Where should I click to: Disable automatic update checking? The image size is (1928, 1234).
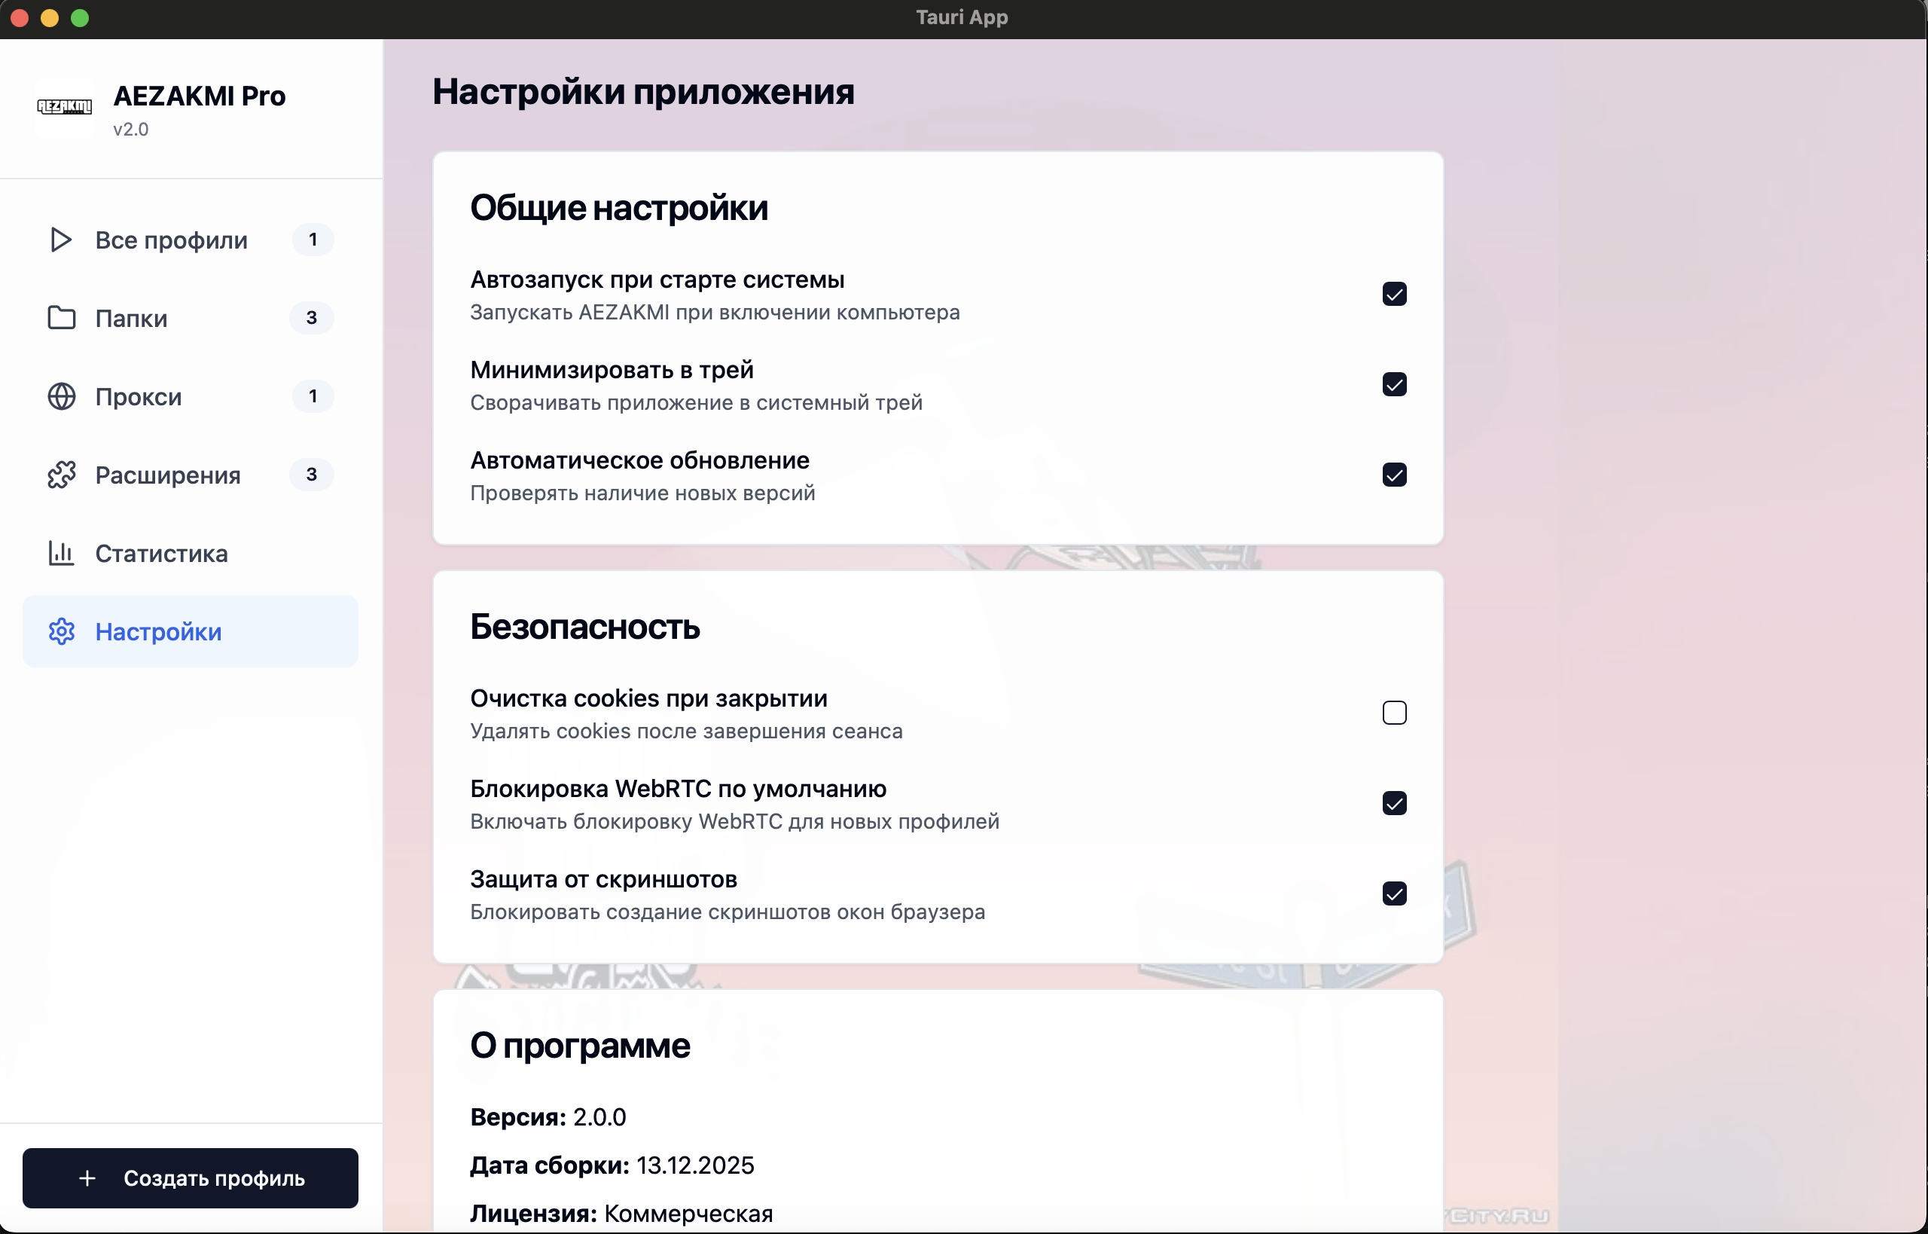1395,475
